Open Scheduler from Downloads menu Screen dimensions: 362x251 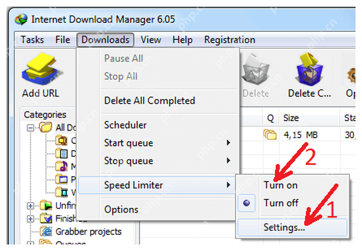[x=158, y=125]
